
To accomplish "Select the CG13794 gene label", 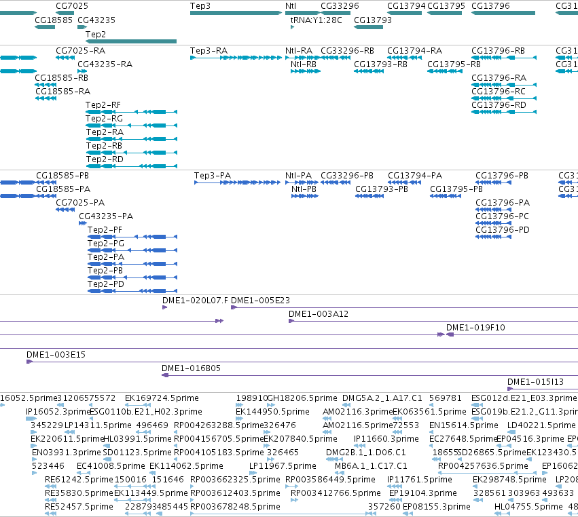I will pyautogui.click(x=406, y=6).
